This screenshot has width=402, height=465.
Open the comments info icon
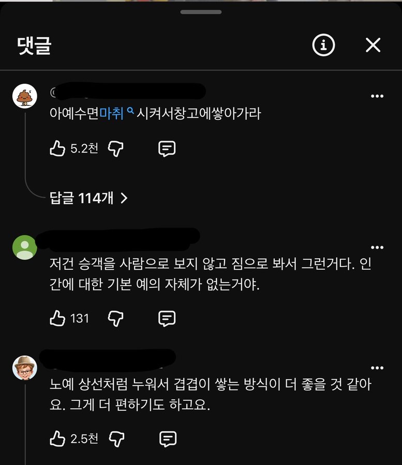(323, 45)
